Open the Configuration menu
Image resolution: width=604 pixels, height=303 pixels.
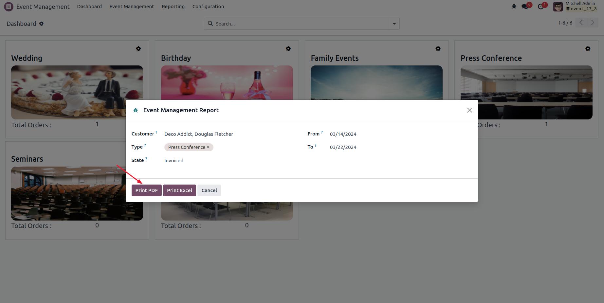[208, 7]
